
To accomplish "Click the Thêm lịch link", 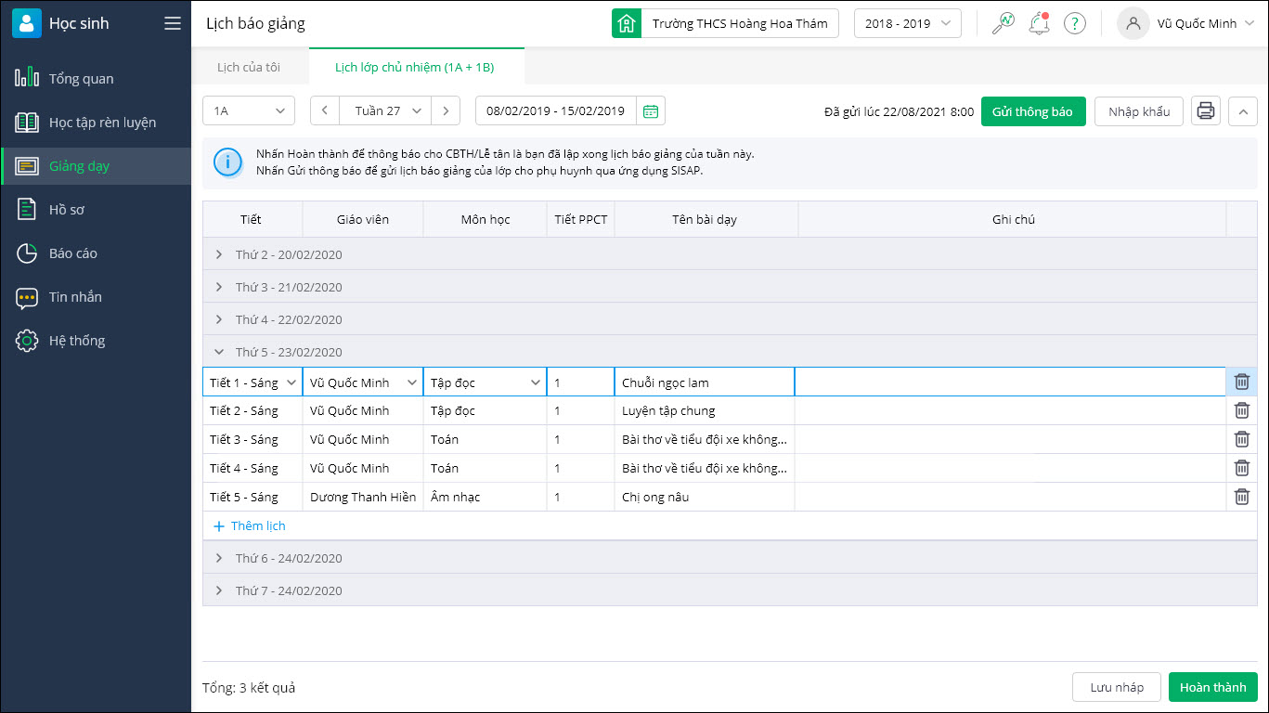I will pyautogui.click(x=250, y=525).
